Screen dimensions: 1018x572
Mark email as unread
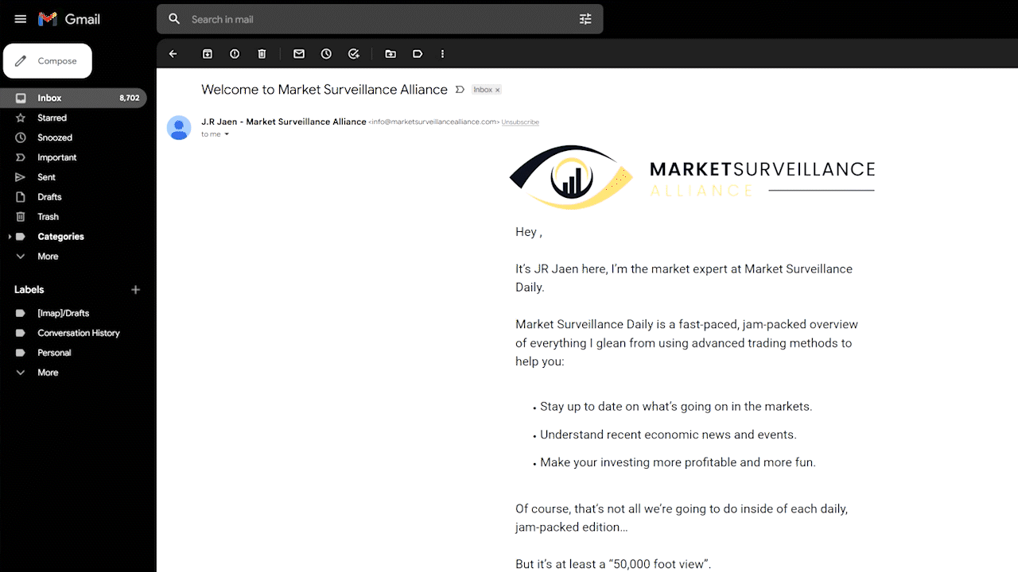299,54
